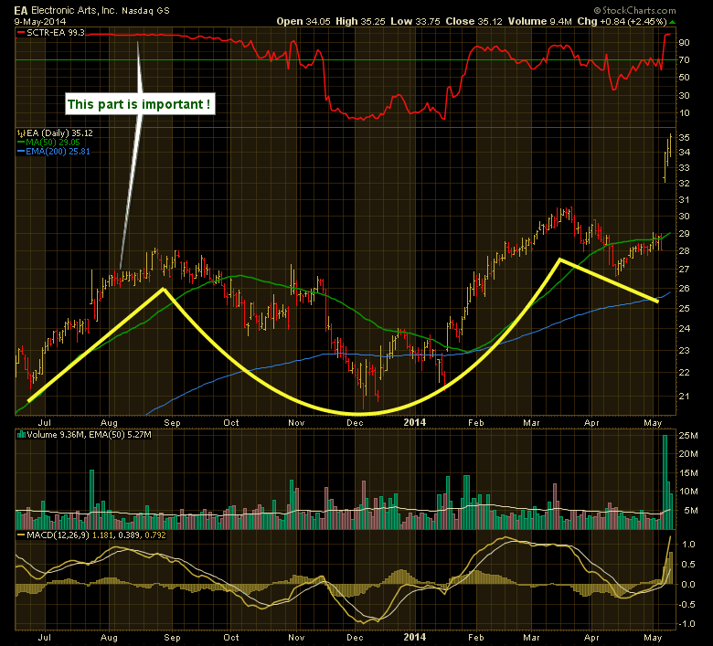Click the 25M label on the volume axis

pos(688,436)
